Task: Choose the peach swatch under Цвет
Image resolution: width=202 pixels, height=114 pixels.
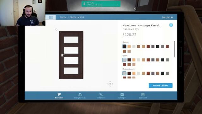Action: point(134,60)
